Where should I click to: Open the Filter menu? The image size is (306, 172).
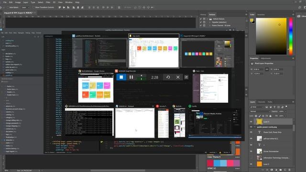(x=48, y=2)
